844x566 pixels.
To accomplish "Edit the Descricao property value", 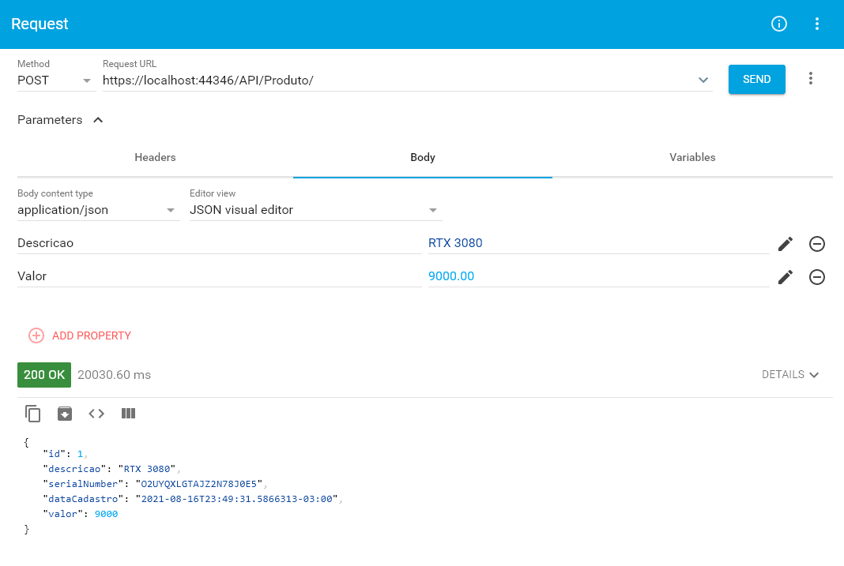I will click(785, 243).
